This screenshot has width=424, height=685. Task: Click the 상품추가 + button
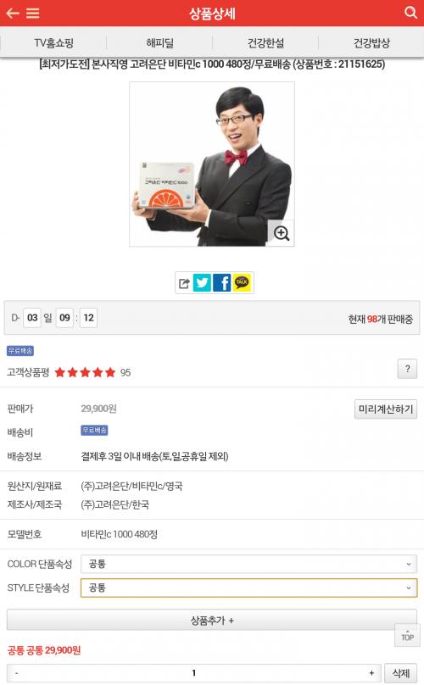pyautogui.click(x=212, y=621)
